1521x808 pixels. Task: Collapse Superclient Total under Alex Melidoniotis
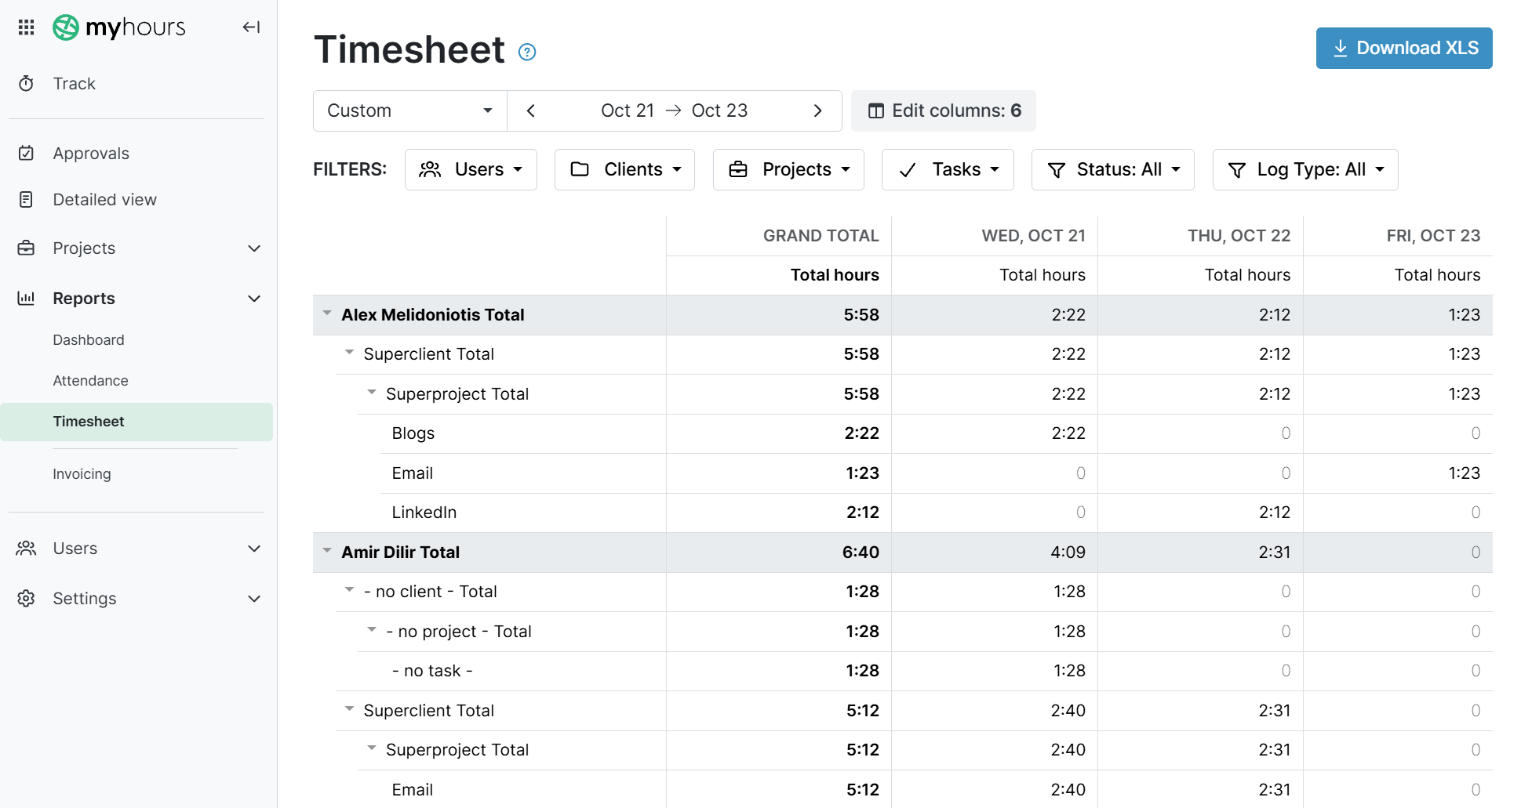point(349,353)
